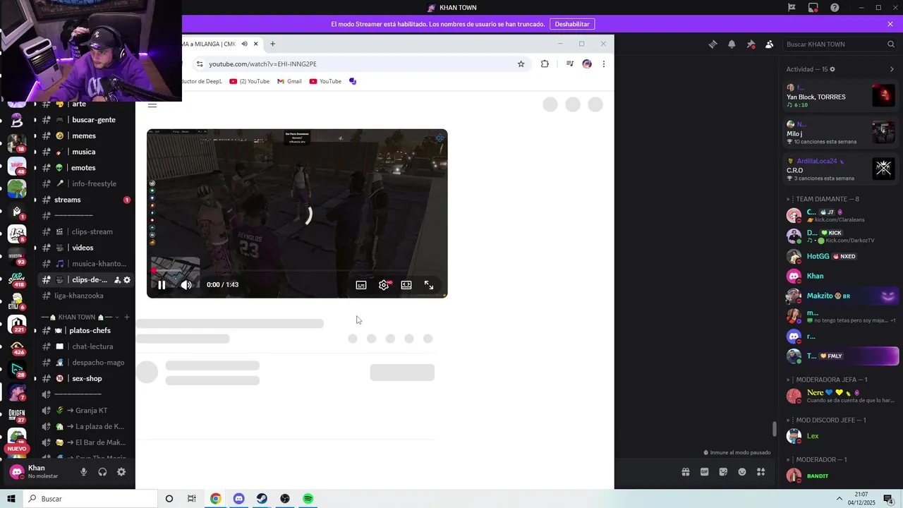Open Discord user settings gear

121,472
